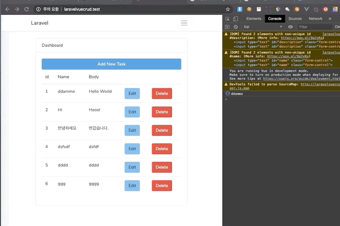Click the Body column header

pyautogui.click(x=93, y=77)
